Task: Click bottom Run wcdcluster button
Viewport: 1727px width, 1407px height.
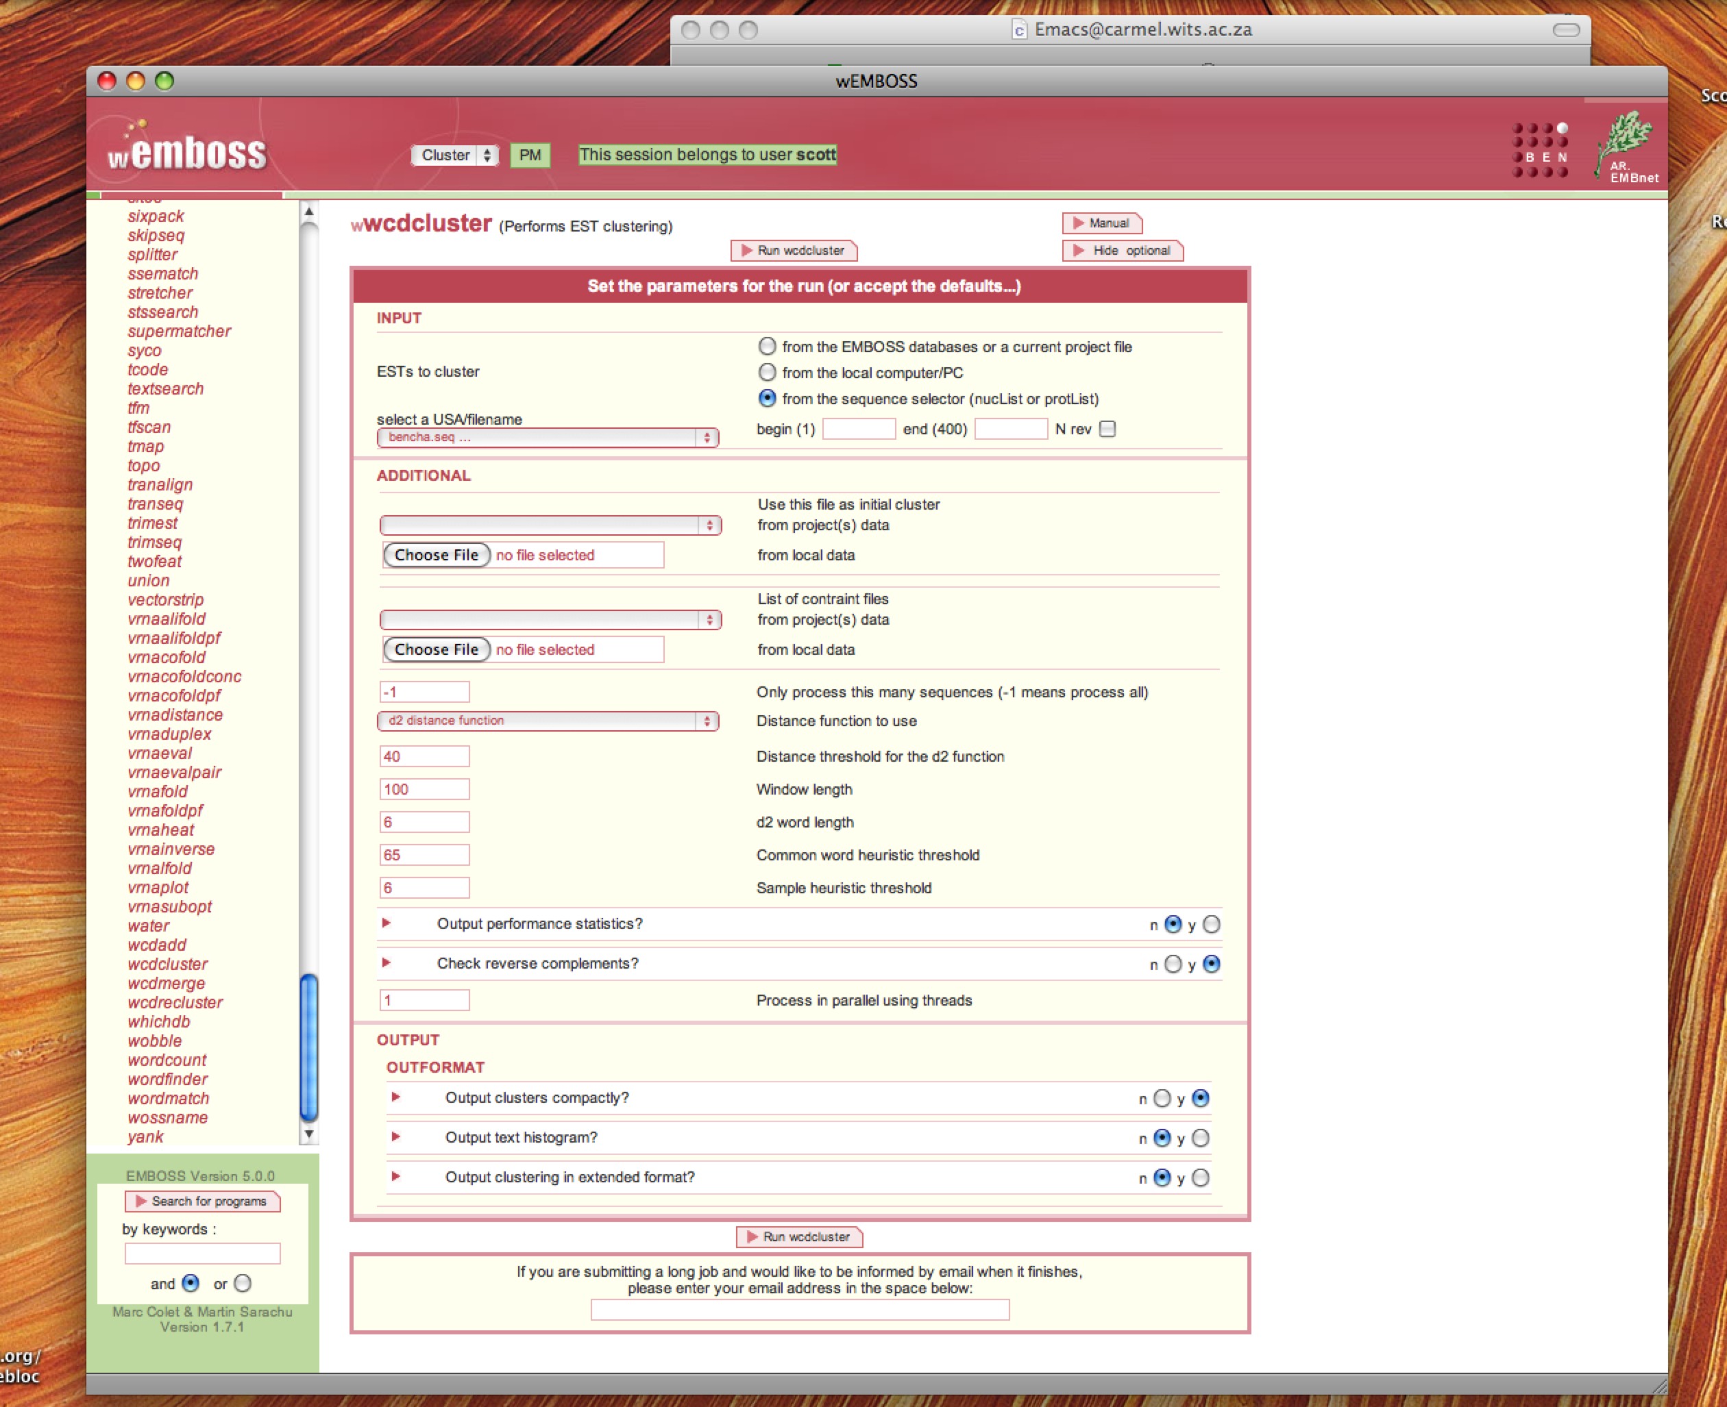Action: [800, 1237]
